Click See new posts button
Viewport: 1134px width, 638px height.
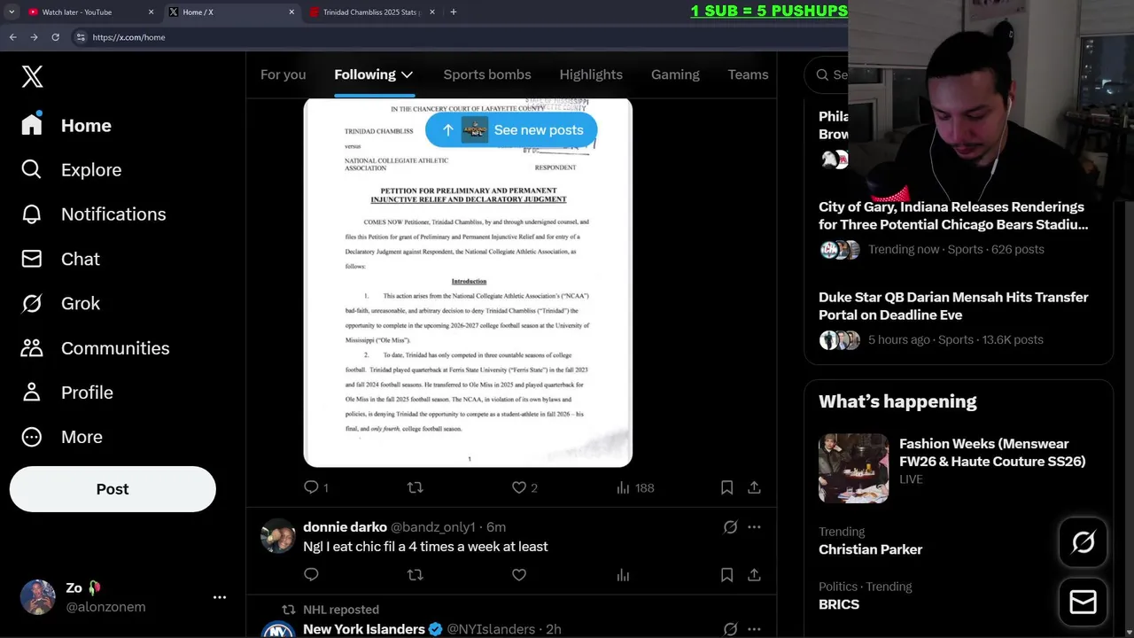[x=511, y=130]
